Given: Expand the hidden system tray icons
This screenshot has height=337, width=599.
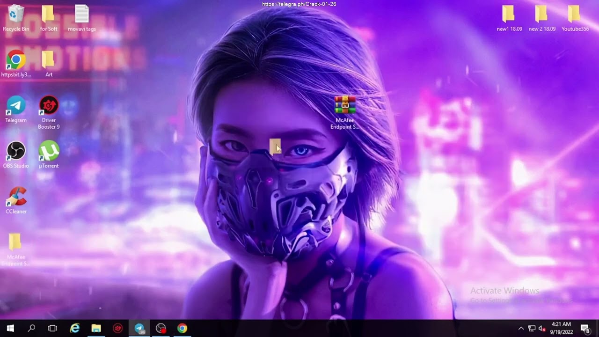Looking at the screenshot, I should 521,328.
